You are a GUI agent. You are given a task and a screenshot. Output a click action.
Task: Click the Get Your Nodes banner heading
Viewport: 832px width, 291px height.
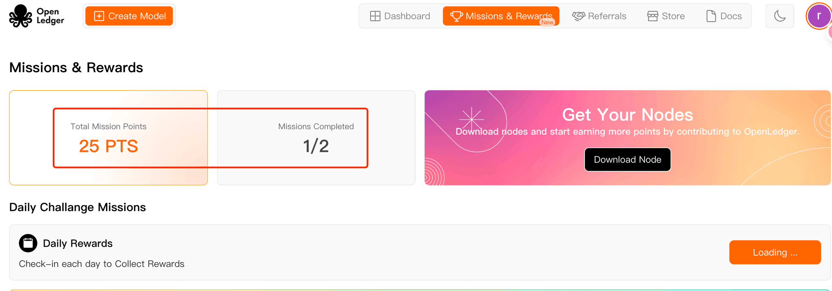[627, 115]
